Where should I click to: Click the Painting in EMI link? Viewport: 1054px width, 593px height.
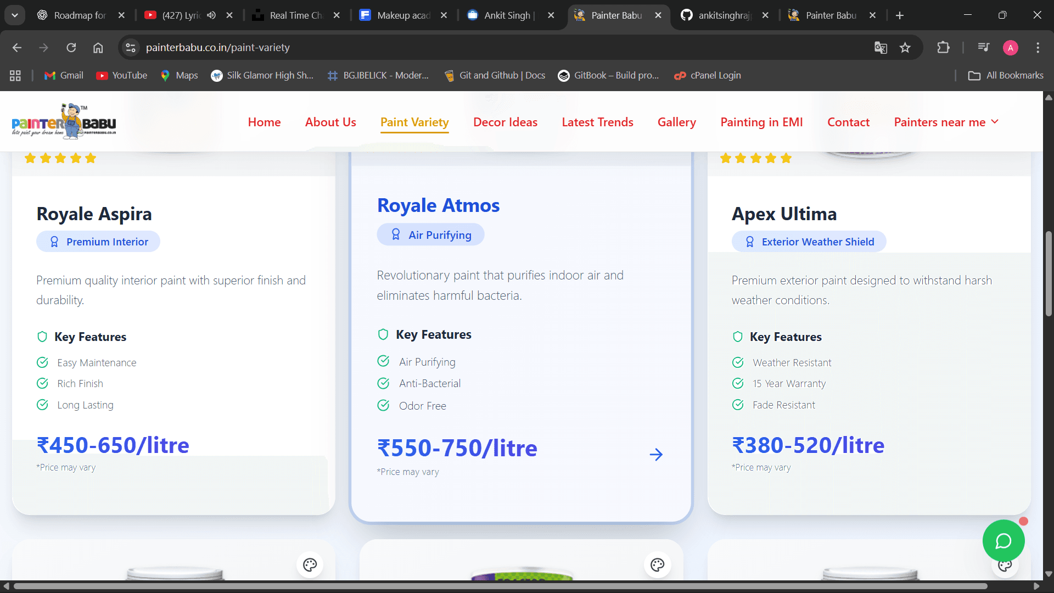pos(761,122)
